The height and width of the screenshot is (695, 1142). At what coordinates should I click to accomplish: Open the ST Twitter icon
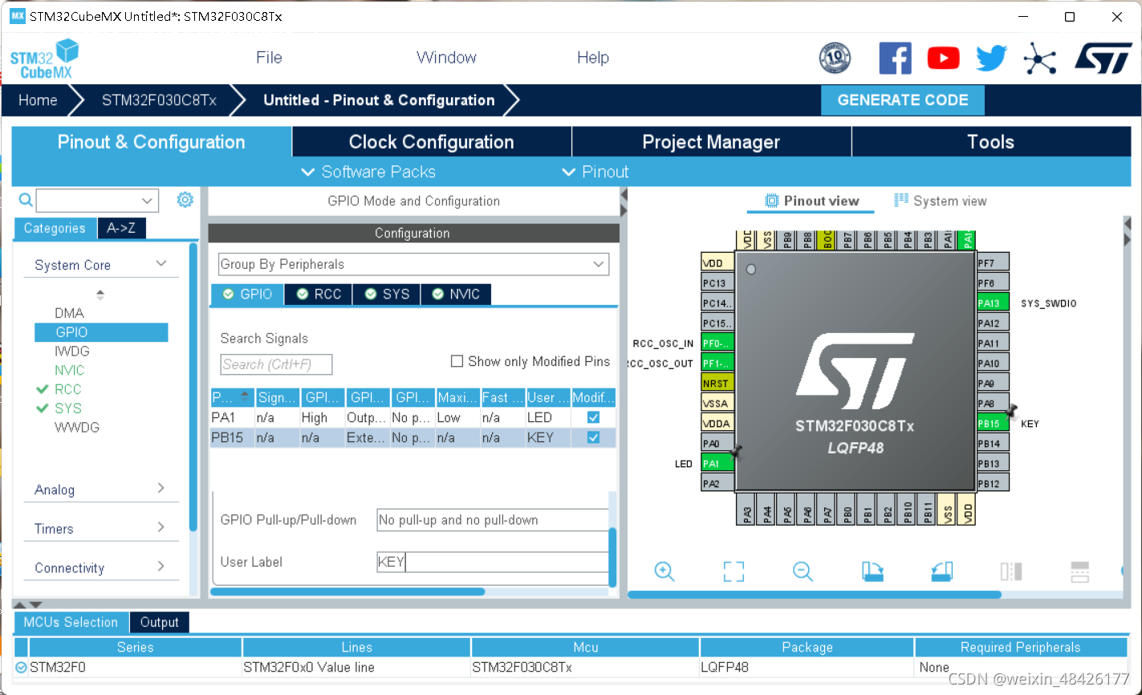click(x=991, y=58)
